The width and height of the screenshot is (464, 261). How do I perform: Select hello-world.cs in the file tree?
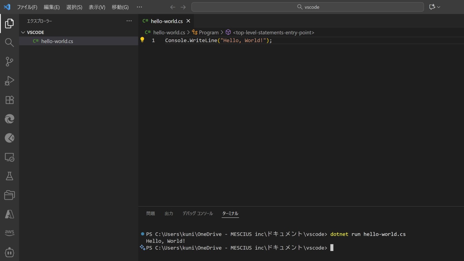tap(79, 41)
